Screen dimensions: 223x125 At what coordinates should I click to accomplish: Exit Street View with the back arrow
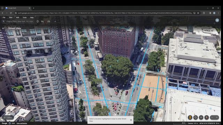(3, 28)
